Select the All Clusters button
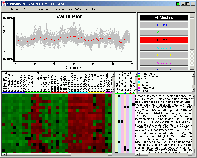This screenshot has height=158, width=197. [x=164, y=18]
